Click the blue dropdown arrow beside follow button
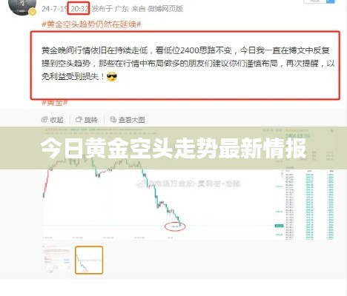This screenshot has width=347, height=296. pos(330,1)
